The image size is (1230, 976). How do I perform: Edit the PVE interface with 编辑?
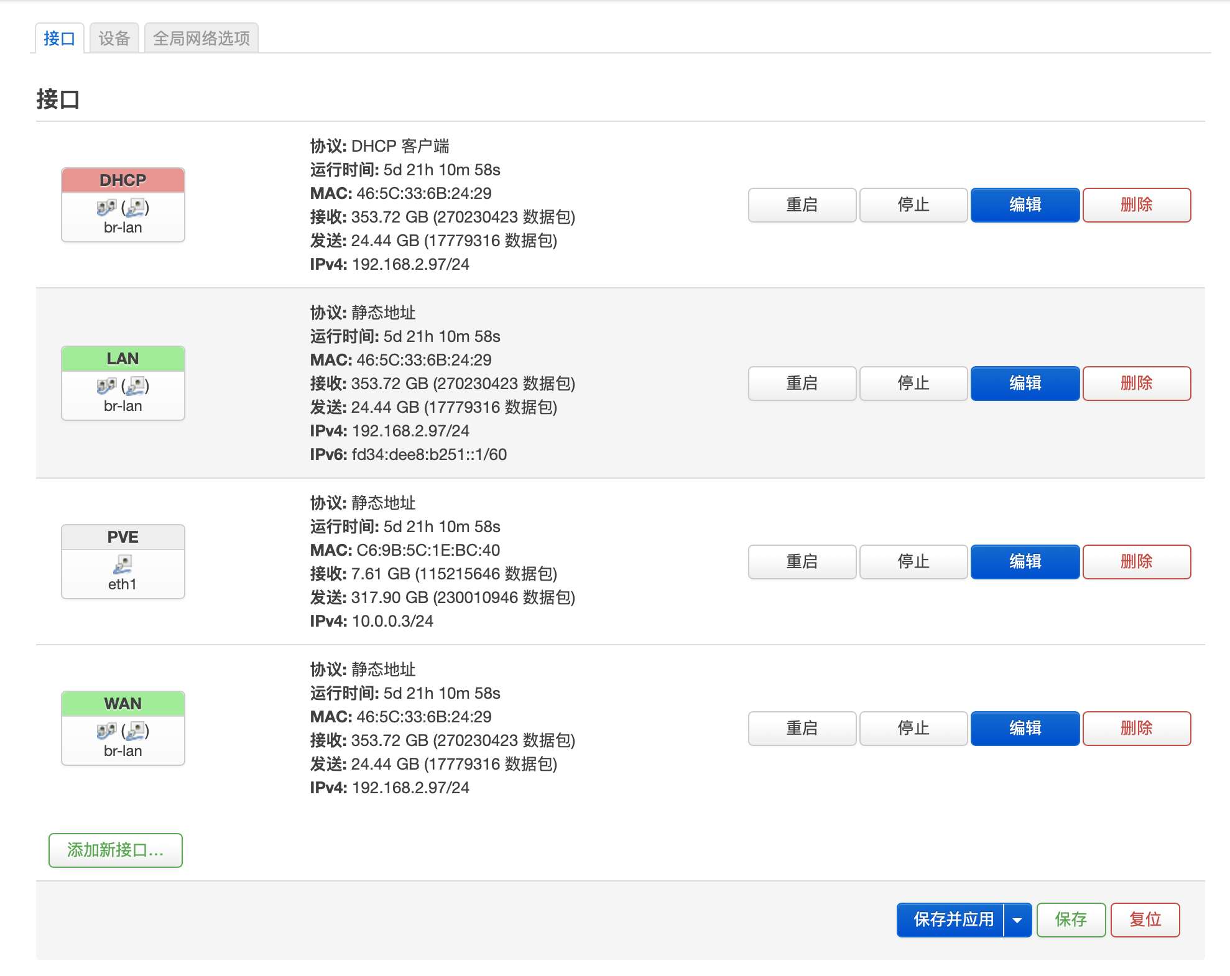(1024, 561)
